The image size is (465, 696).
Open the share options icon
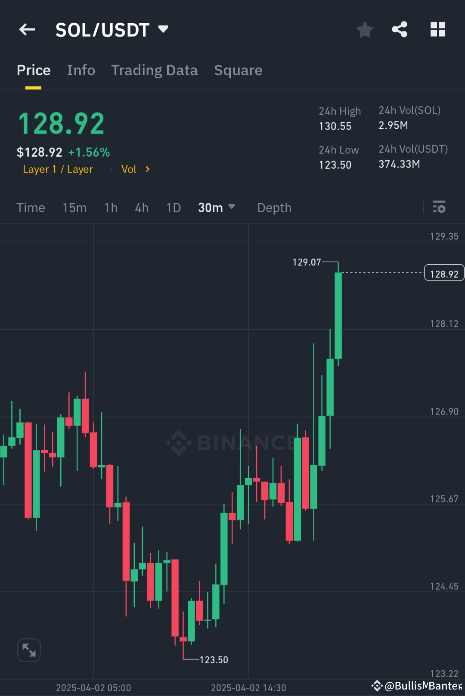point(399,29)
